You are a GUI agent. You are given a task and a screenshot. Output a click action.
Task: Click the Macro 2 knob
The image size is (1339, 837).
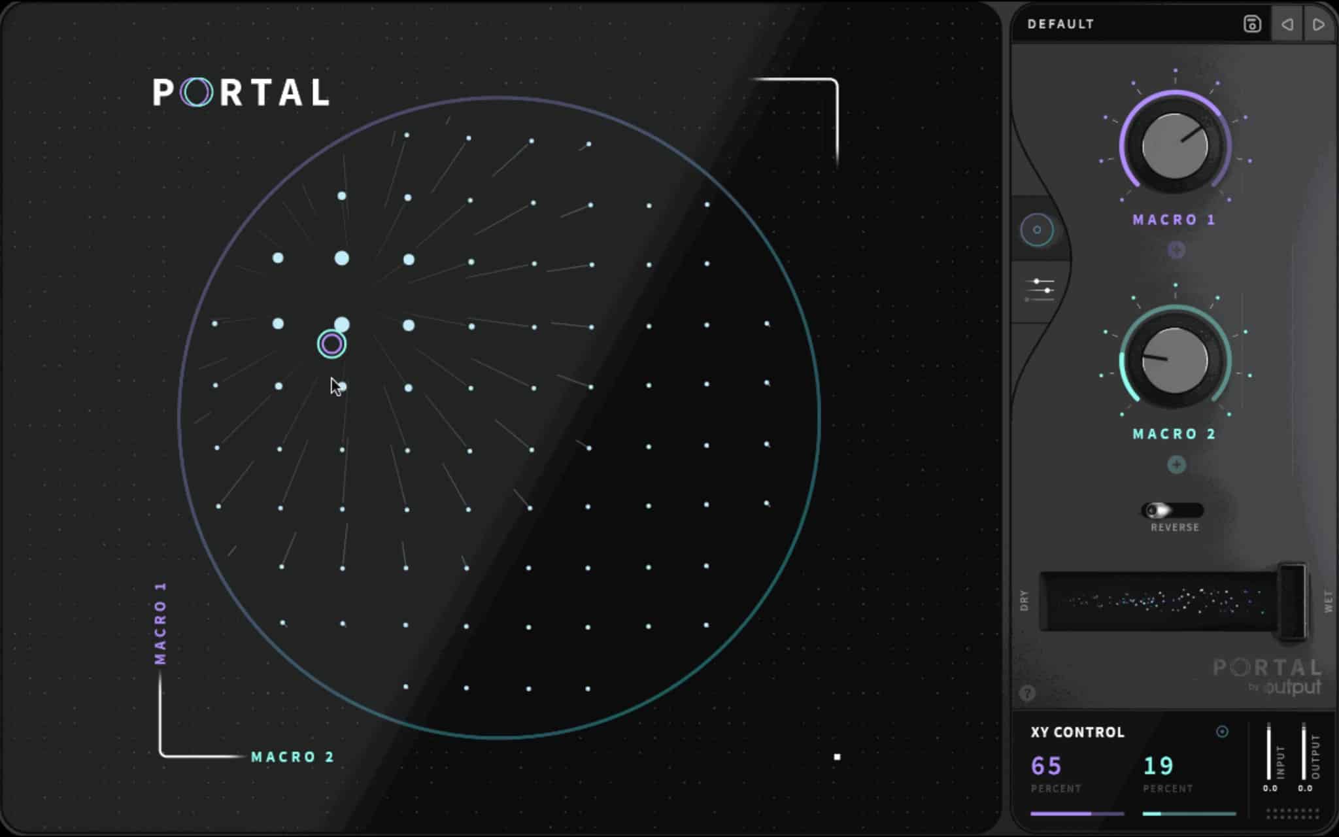pos(1175,360)
